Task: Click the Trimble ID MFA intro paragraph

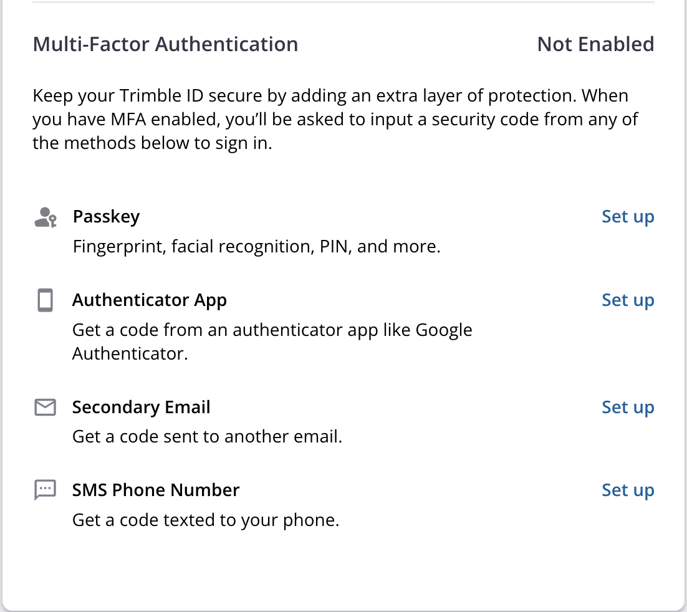Action: (330, 120)
